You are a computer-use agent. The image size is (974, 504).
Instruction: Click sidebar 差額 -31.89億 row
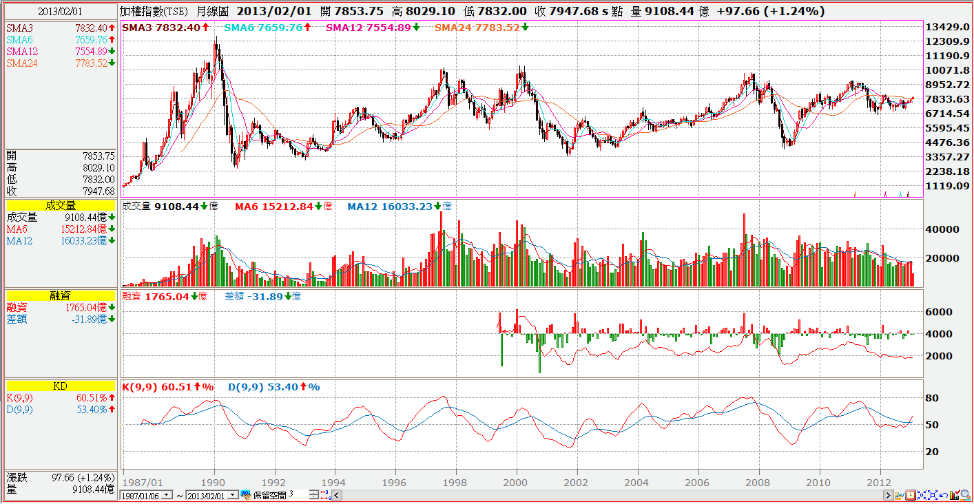[61, 319]
